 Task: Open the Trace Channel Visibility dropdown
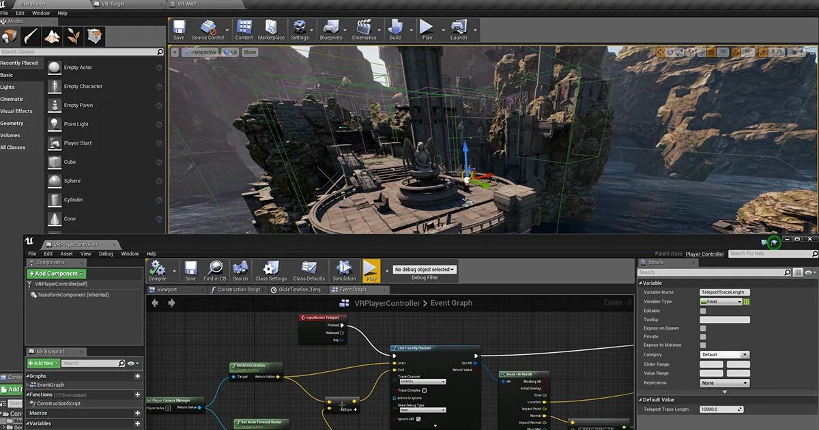(422, 382)
